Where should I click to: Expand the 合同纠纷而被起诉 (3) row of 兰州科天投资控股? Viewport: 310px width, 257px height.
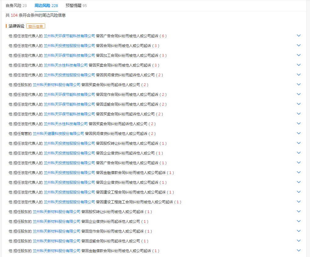[x=299, y=45]
